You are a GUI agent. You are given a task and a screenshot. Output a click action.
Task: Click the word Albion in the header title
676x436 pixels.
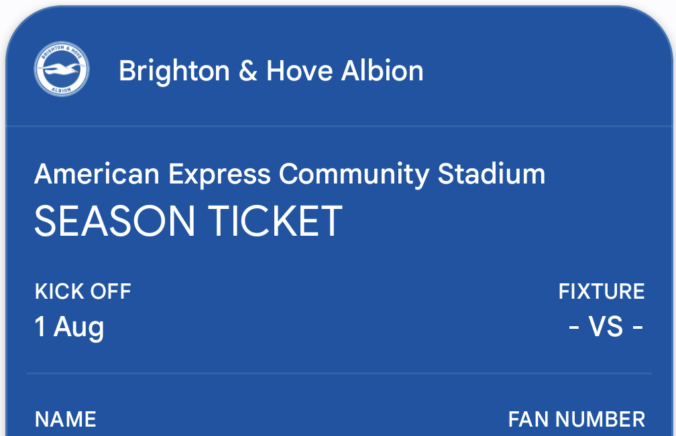[x=382, y=70]
